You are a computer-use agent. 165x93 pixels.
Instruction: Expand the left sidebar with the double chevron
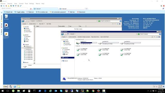pos(2,13)
